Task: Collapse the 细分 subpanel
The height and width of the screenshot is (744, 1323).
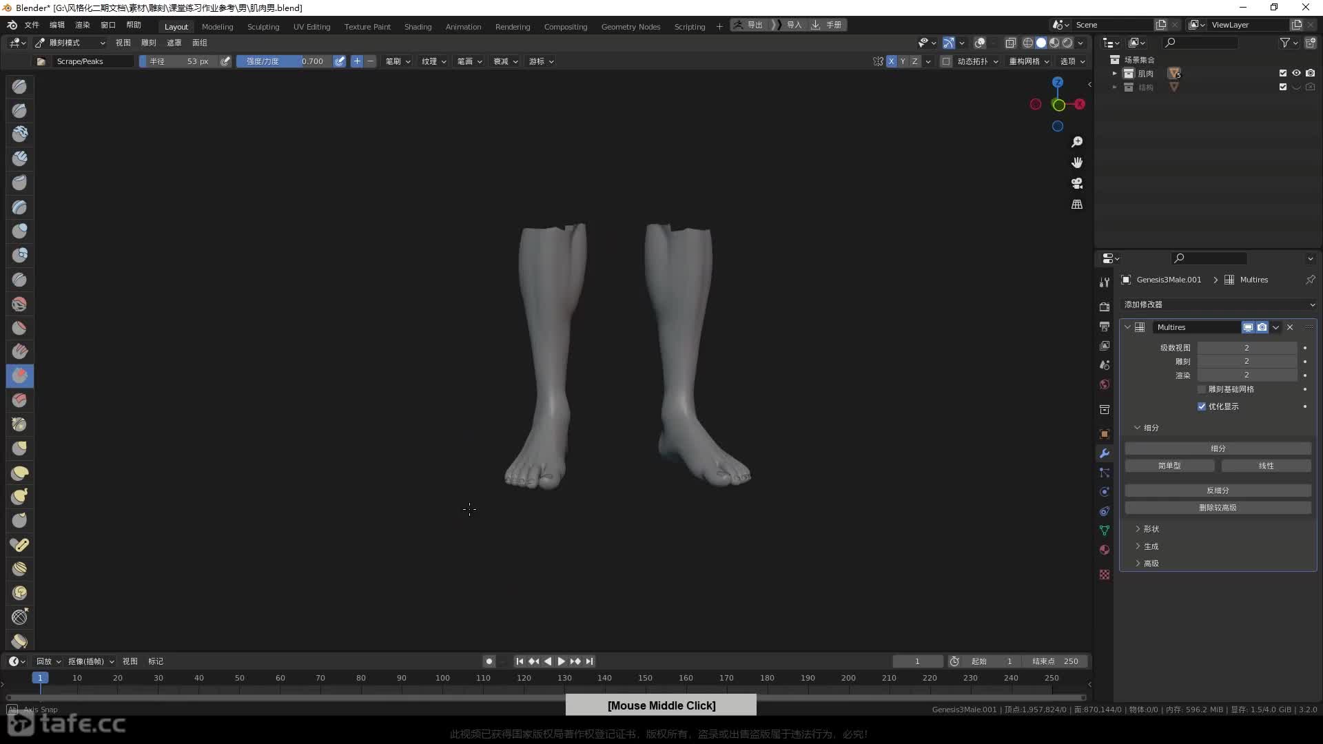Action: tap(1138, 428)
